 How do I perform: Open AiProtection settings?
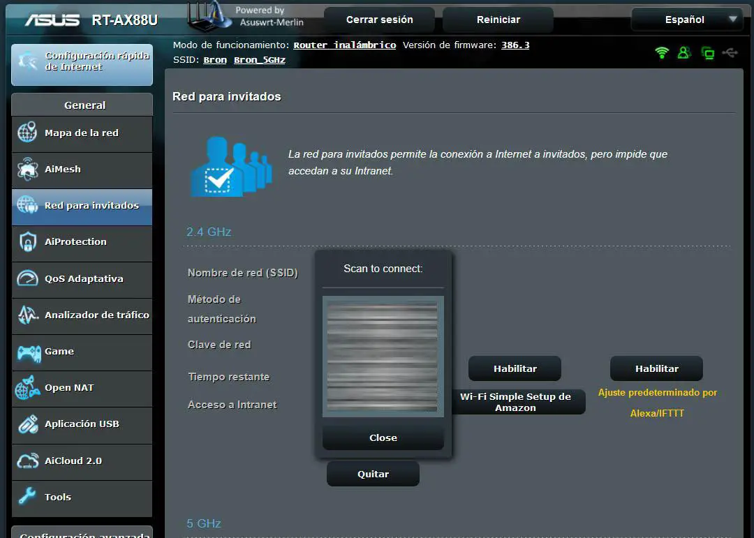coord(82,243)
